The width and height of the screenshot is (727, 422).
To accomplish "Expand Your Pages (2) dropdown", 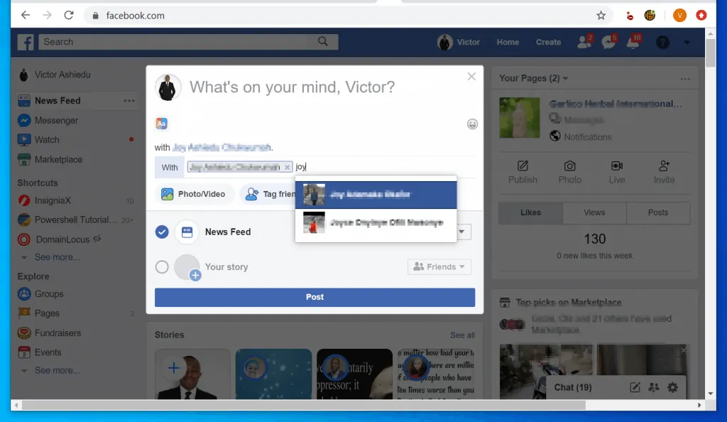I will pos(534,78).
